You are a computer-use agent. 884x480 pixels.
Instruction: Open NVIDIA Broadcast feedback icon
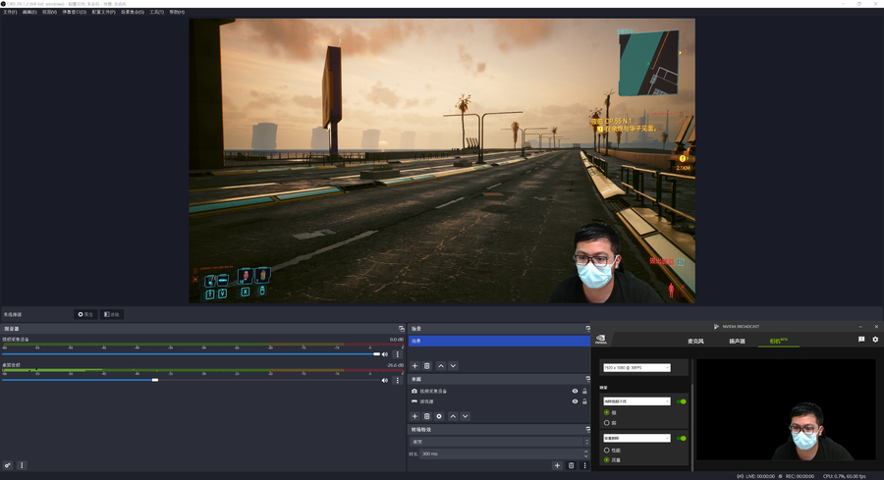(x=861, y=340)
